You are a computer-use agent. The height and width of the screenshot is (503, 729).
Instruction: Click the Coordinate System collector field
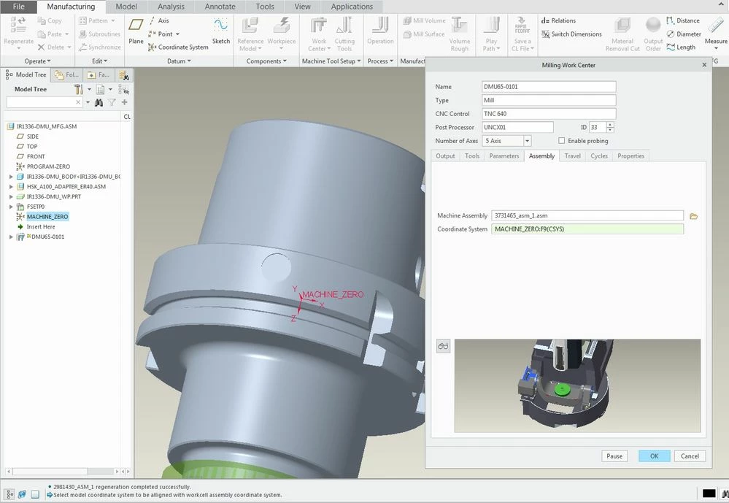pos(587,229)
